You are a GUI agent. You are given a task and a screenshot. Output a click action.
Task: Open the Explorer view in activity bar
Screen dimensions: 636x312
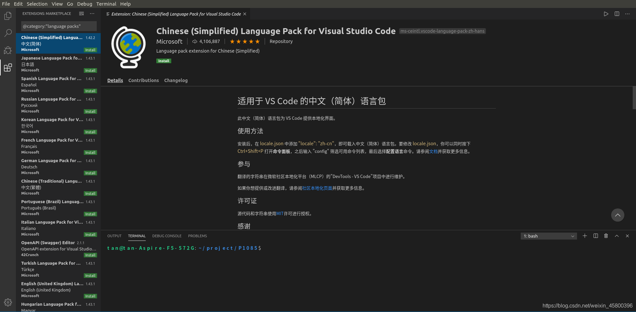[x=8, y=16]
